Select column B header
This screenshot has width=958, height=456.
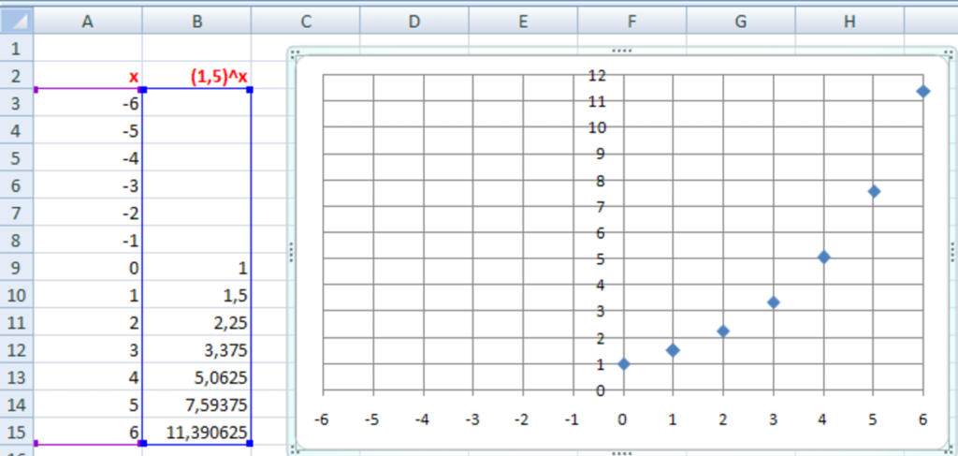[196, 22]
